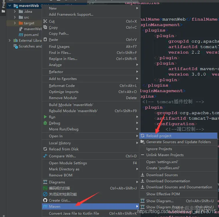Open the New submenu arrow
219x217 pixels.
point(137,8)
